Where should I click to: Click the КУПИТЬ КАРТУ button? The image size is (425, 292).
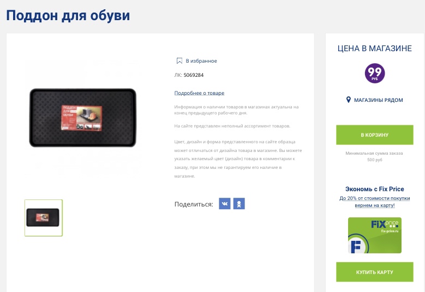point(375,272)
